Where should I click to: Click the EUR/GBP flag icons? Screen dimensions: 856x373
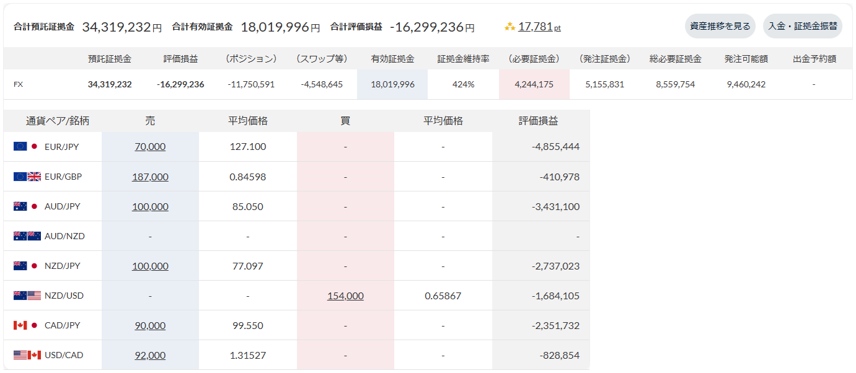tap(27, 177)
